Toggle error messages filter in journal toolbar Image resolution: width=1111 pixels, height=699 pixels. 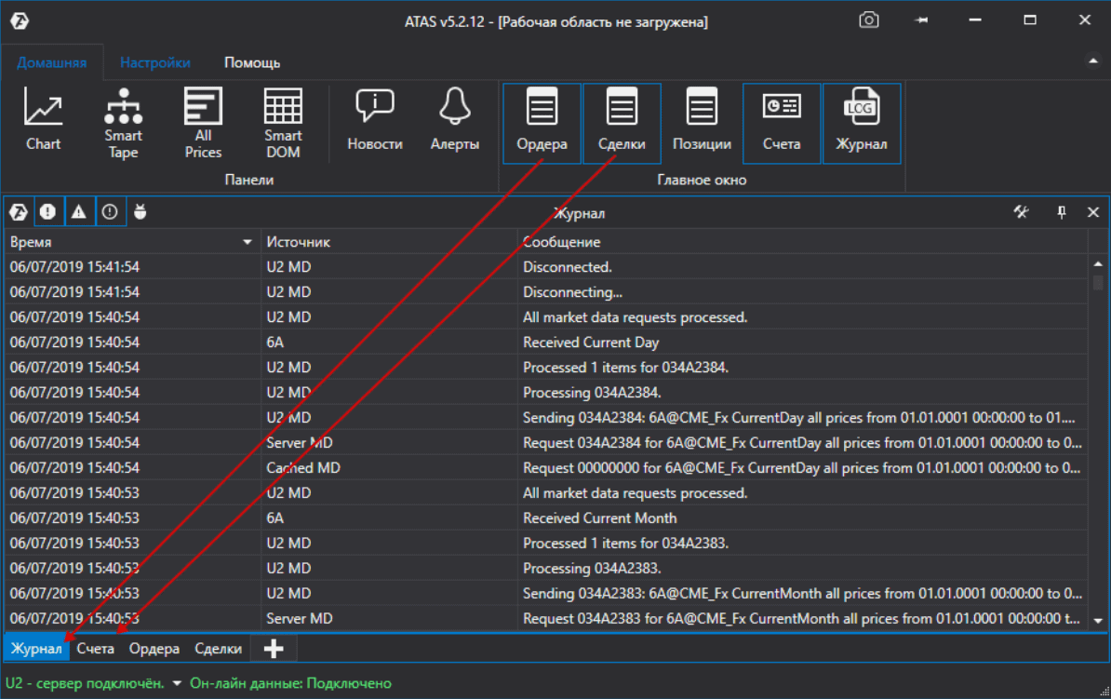point(47,211)
